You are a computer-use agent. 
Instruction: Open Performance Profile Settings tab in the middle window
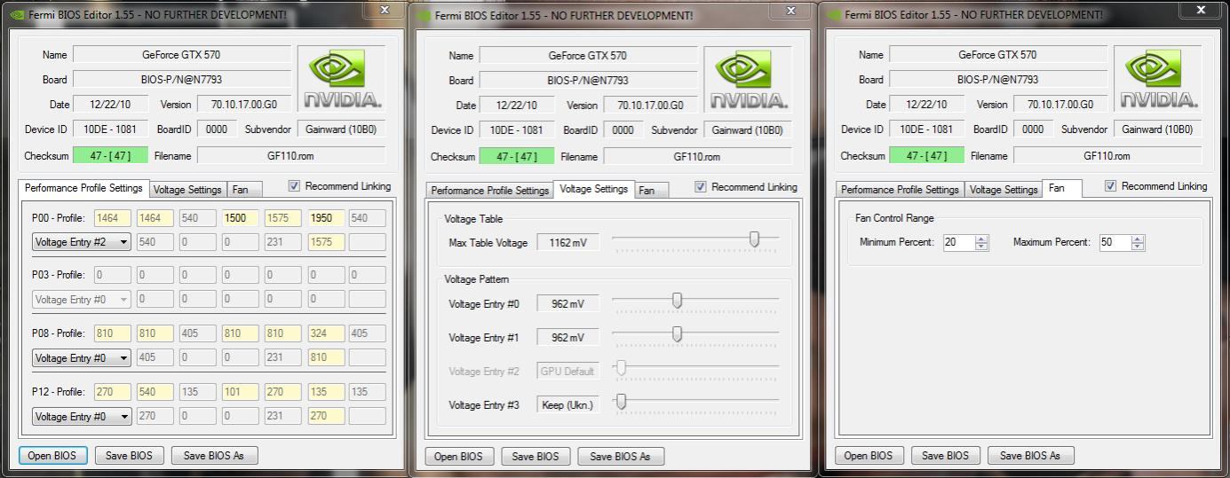489,191
